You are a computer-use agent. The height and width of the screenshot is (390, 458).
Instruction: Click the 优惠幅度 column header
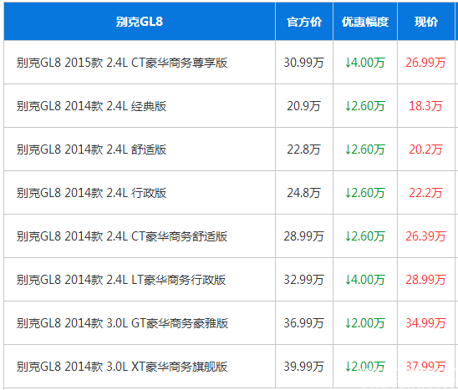pyautogui.click(x=365, y=22)
